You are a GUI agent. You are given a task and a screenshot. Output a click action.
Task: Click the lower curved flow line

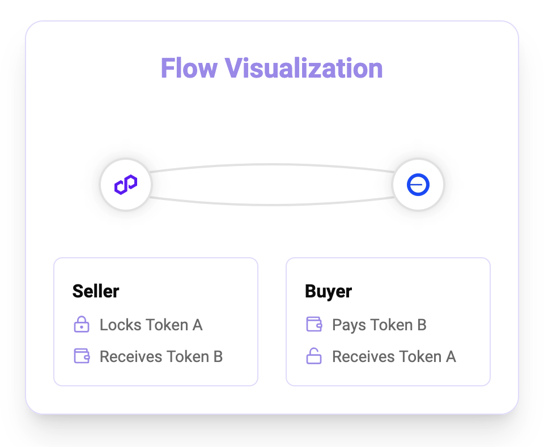click(272, 205)
